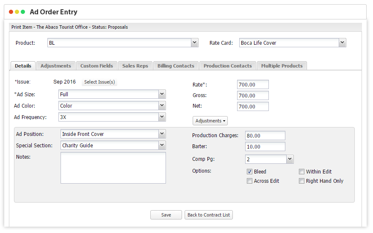This screenshot has height=233, width=373.
Task: Uncheck the Bleed option
Action: point(249,171)
